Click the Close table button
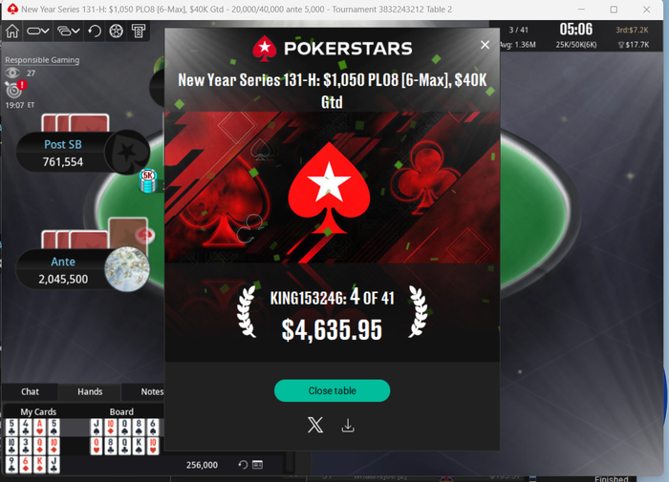 (332, 390)
